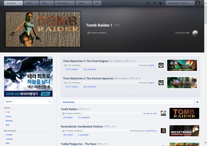Open Aelis avatar in the Tomb Raider list row

[x=163, y=113]
